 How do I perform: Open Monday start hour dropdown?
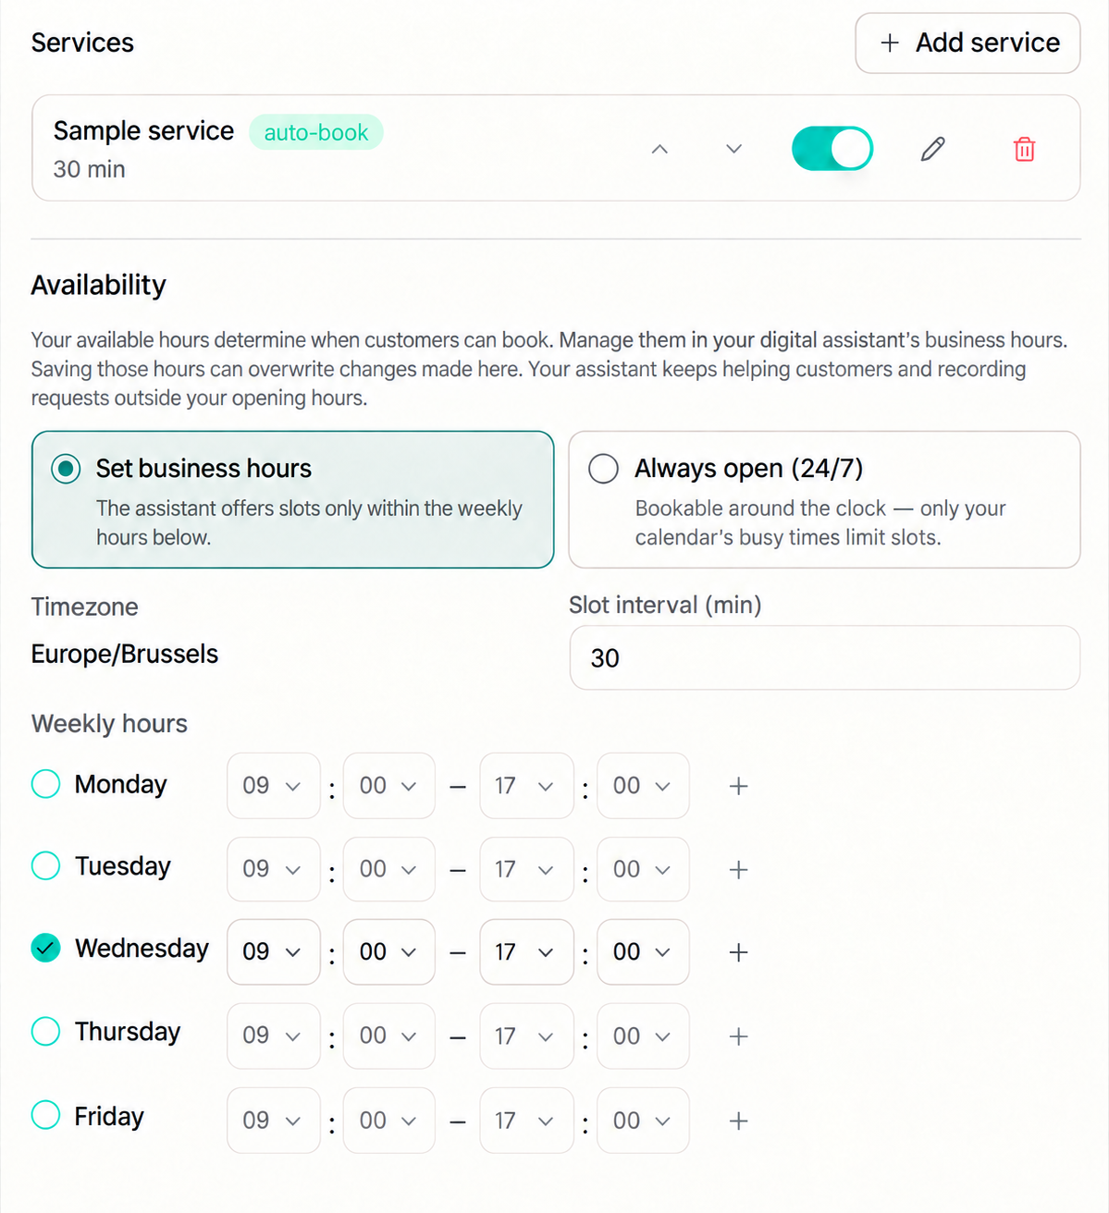[x=273, y=786]
